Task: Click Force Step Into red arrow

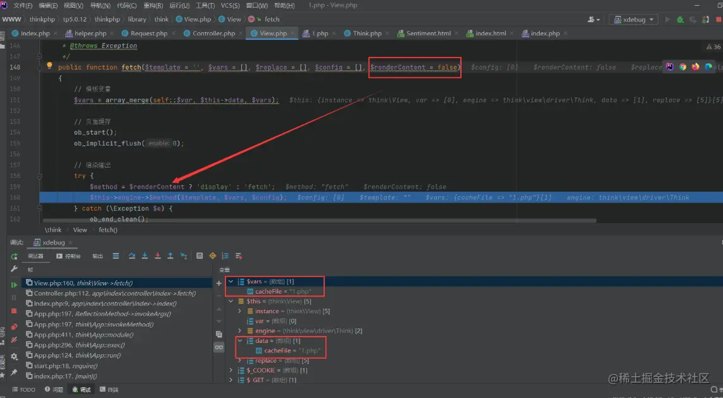Action: click(x=158, y=256)
